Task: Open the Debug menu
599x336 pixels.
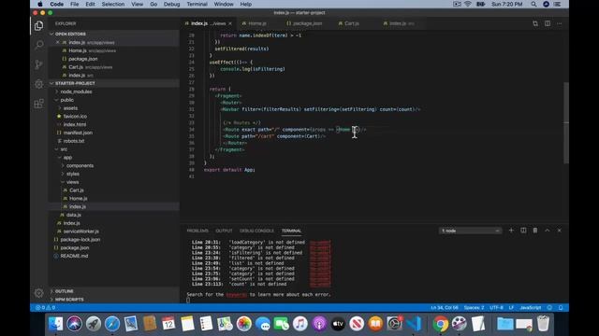Action: (171, 4)
